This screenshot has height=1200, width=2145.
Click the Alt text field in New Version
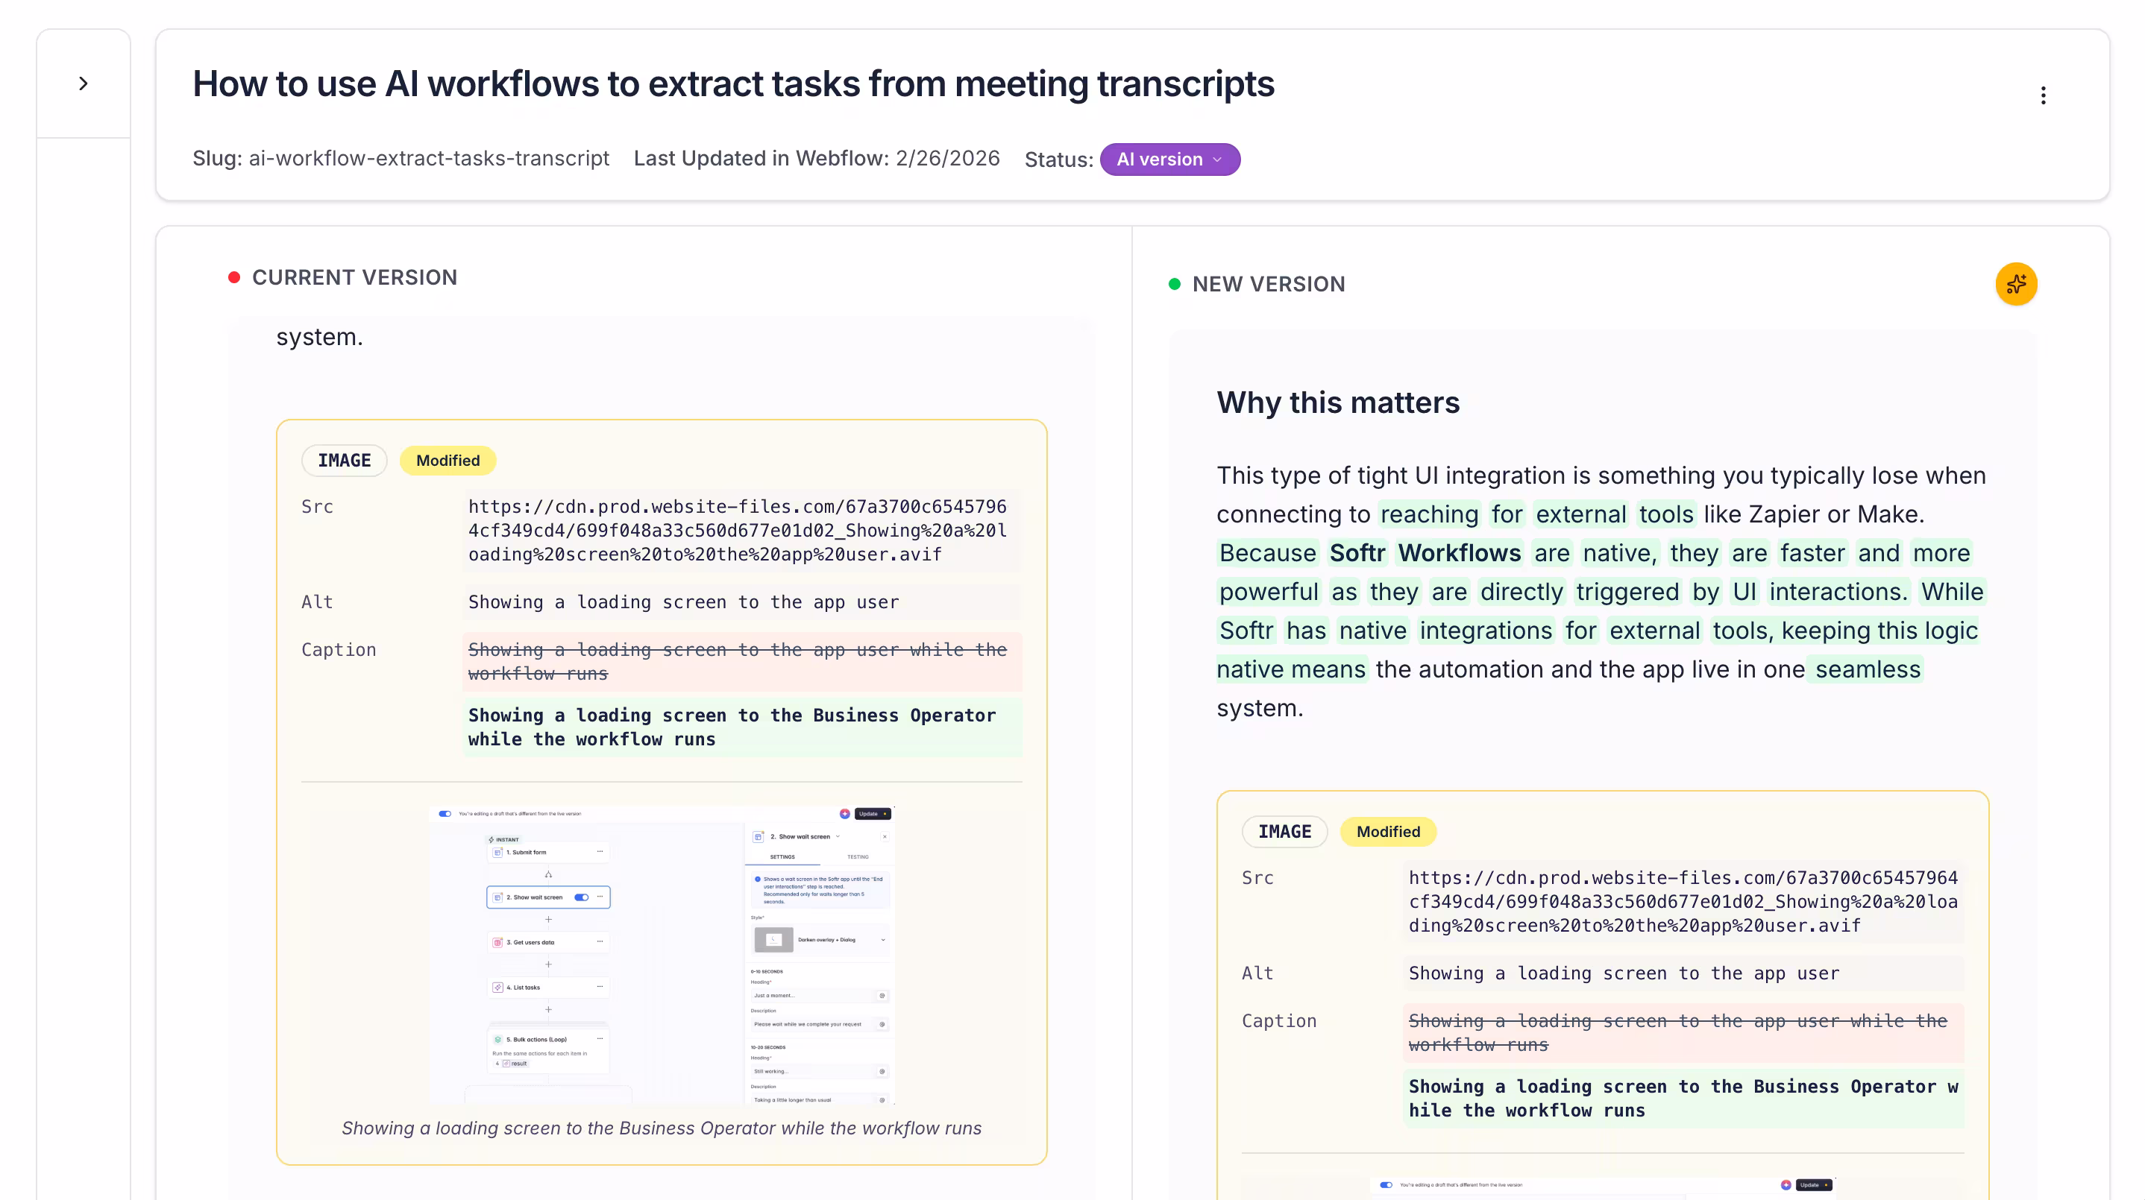pos(1624,973)
